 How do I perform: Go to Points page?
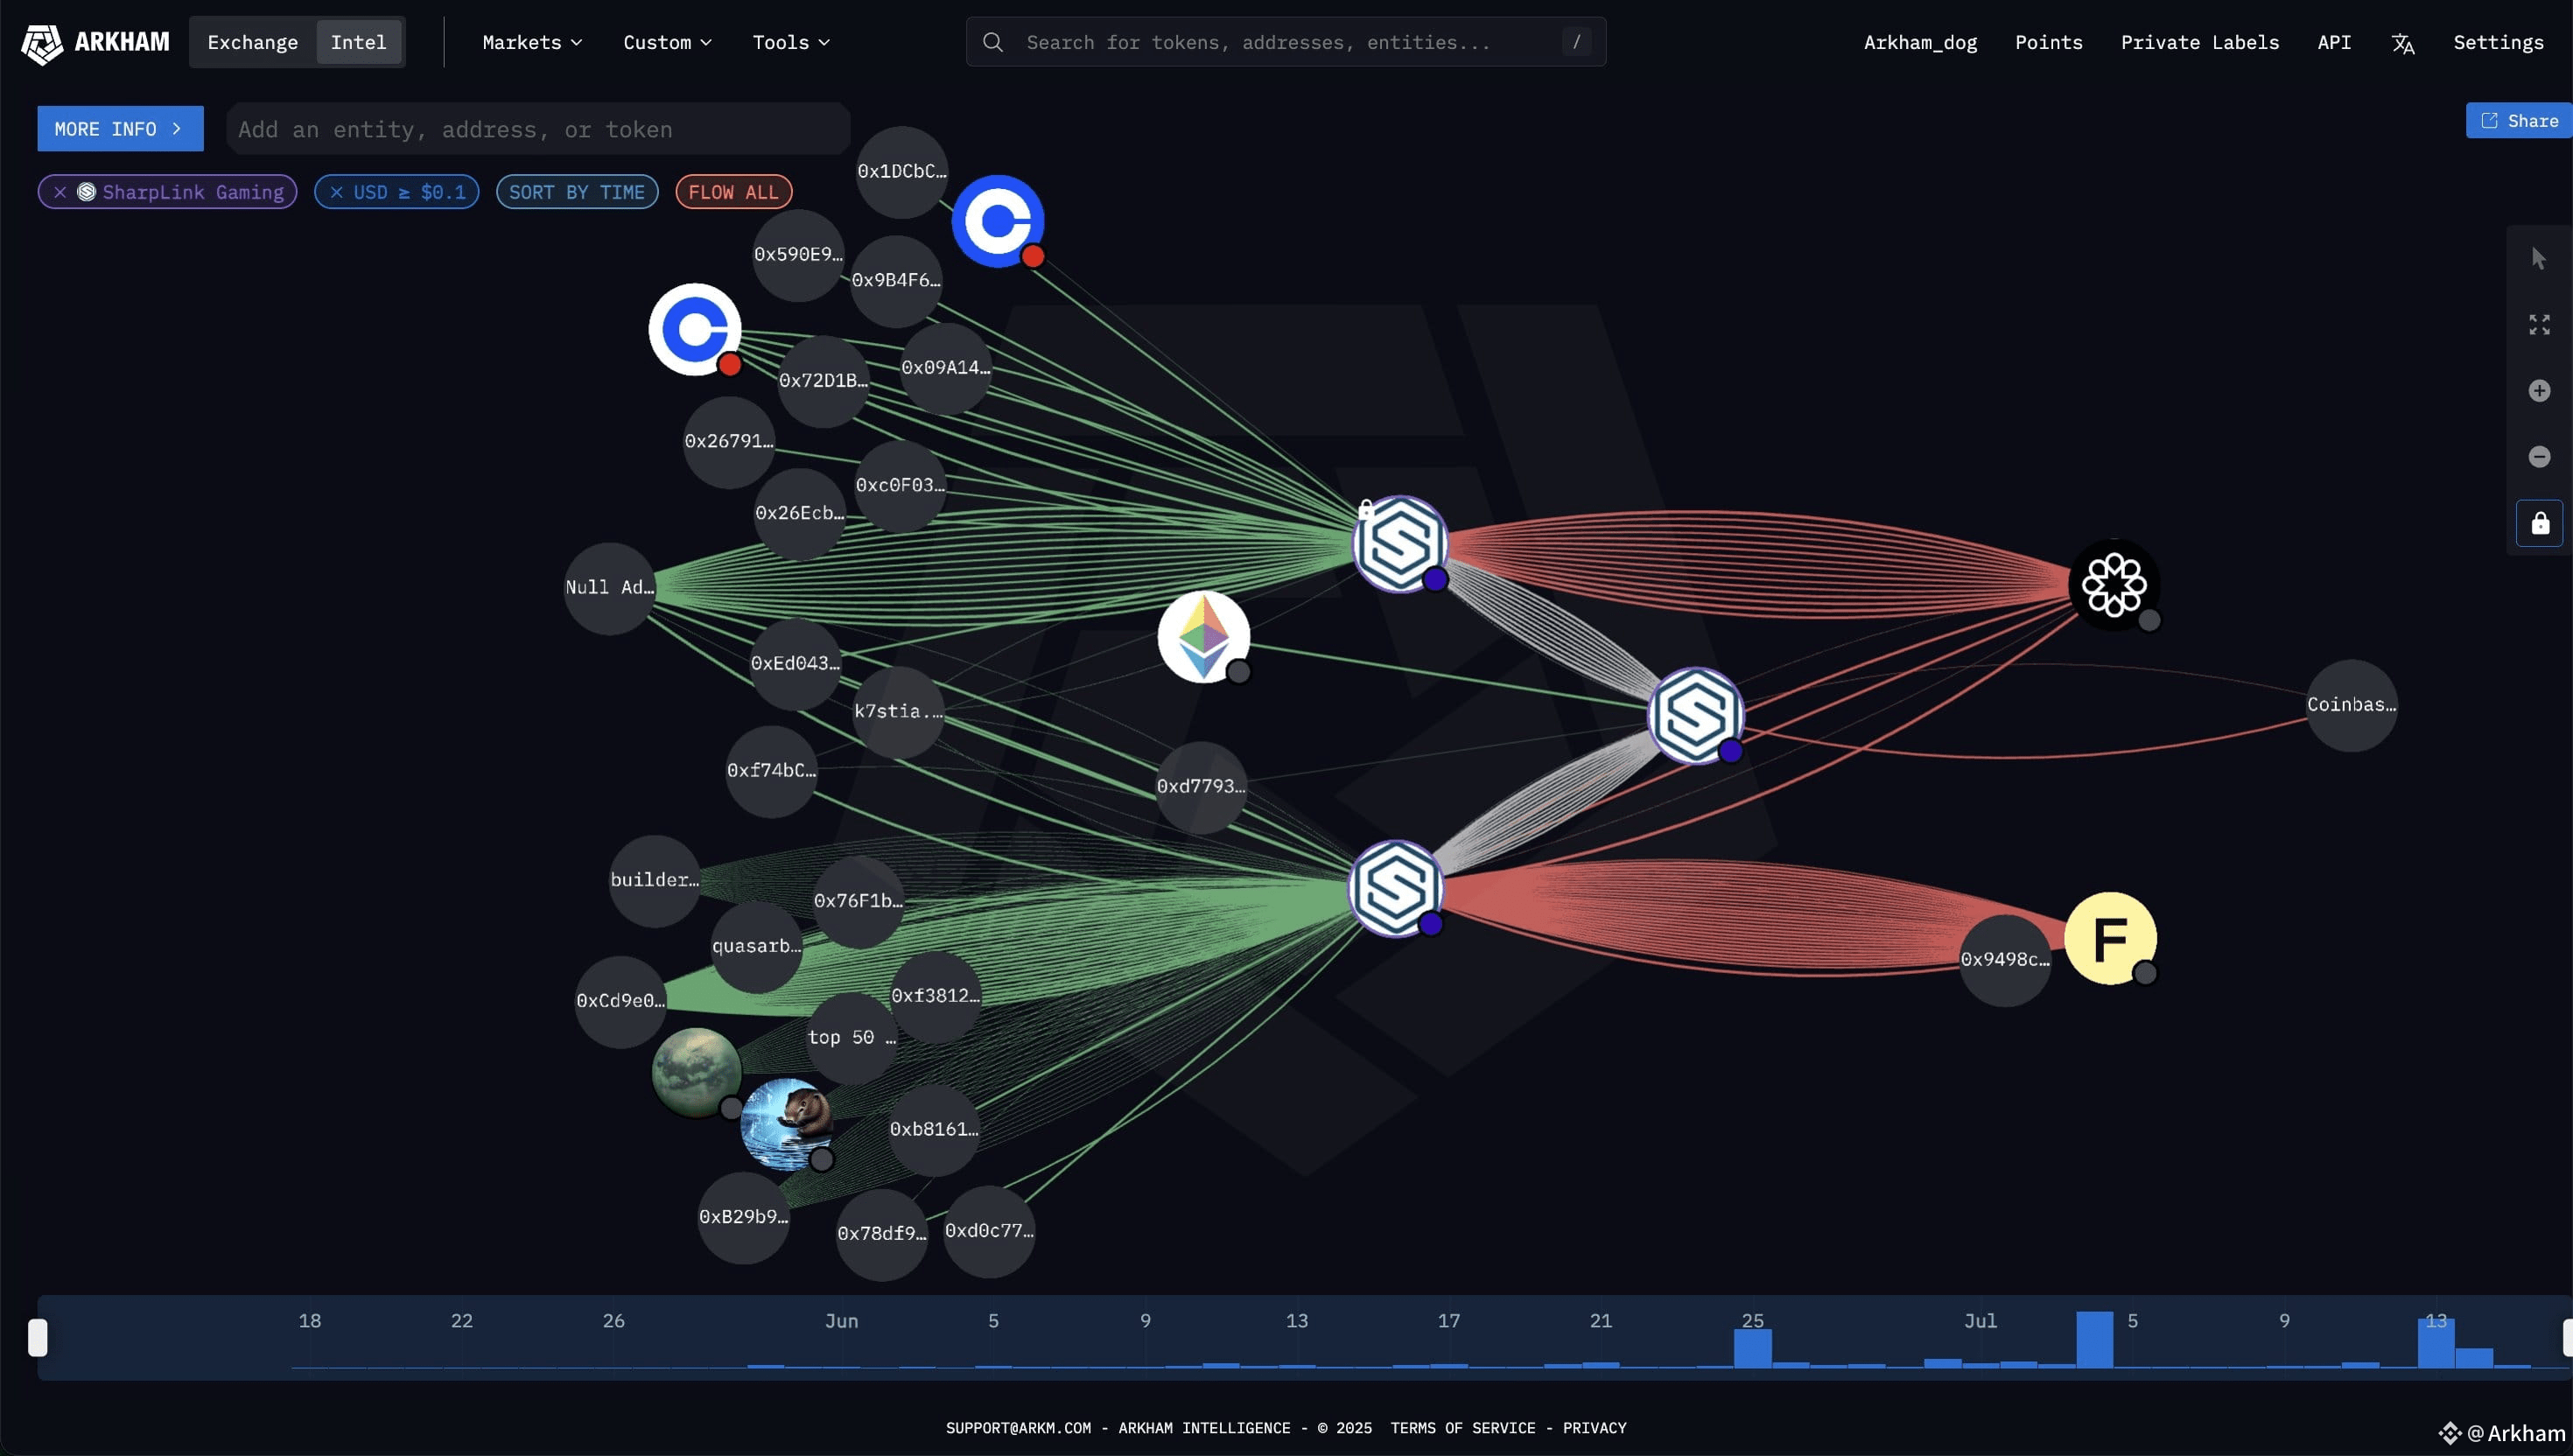(2048, 42)
